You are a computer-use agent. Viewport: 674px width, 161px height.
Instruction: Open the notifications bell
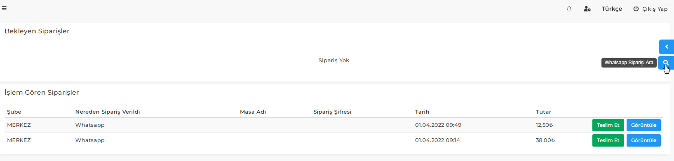coord(569,9)
